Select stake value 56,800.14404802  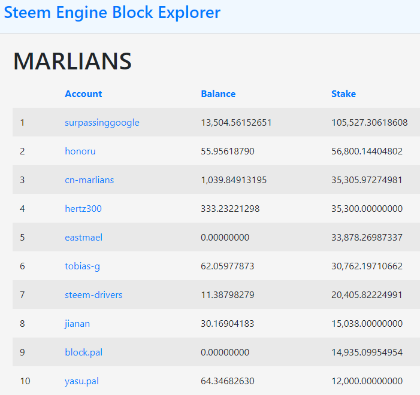tap(367, 151)
